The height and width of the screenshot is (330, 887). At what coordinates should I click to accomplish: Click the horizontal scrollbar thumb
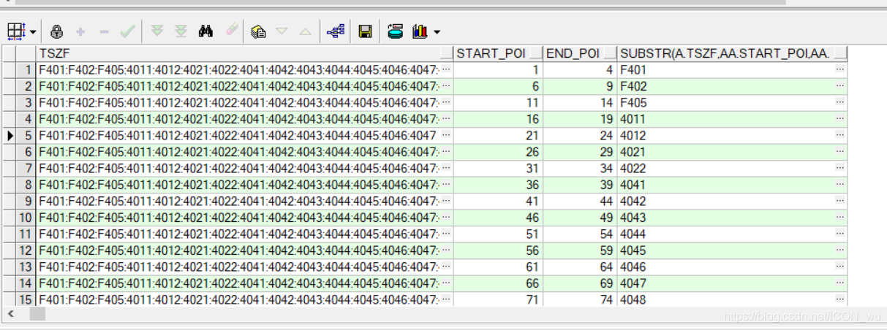tap(37, 314)
